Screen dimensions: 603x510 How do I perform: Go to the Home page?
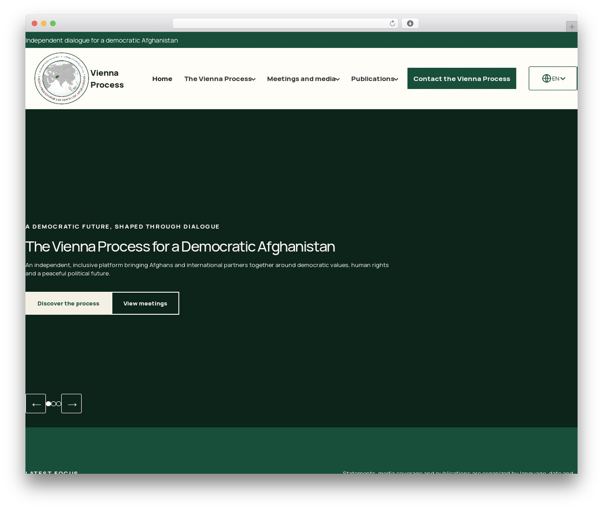162,79
